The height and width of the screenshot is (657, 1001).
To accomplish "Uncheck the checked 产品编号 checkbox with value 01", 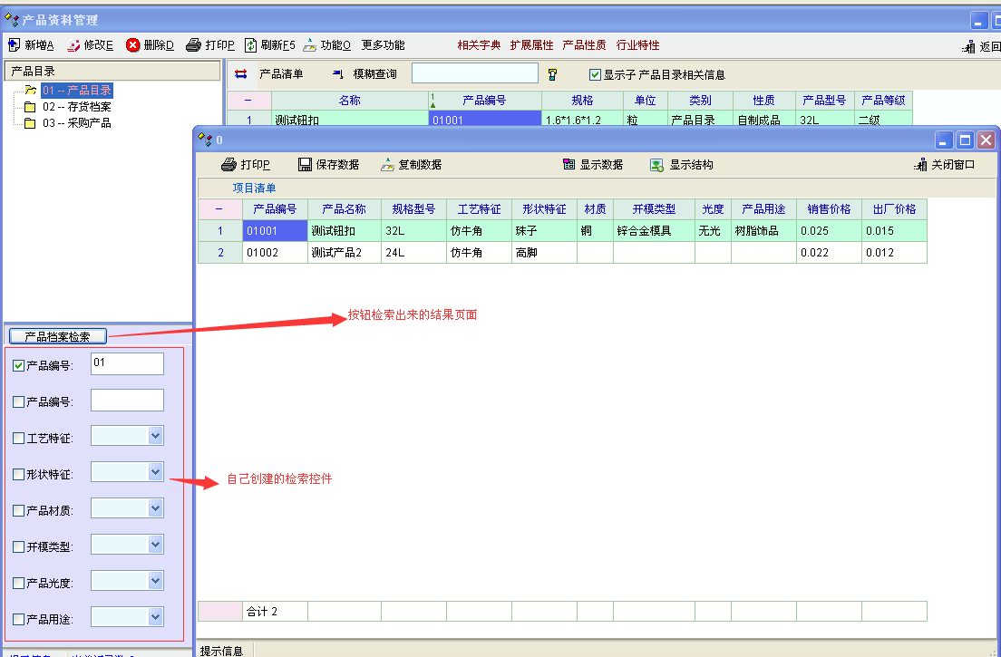I will (x=19, y=365).
